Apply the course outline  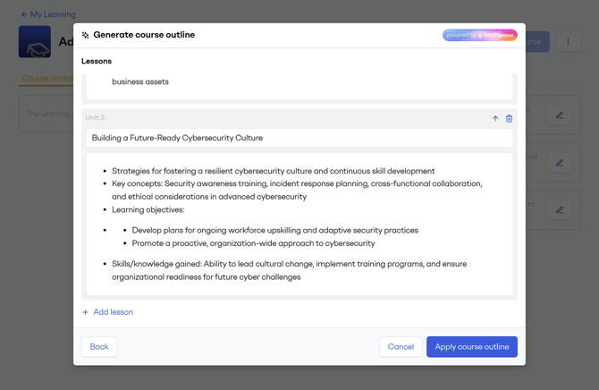tap(471, 347)
